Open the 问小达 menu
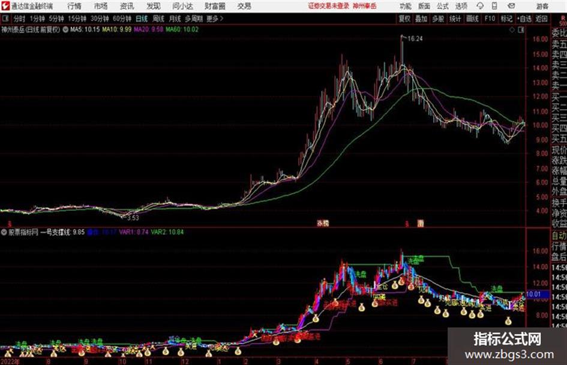 tap(182, 6)
